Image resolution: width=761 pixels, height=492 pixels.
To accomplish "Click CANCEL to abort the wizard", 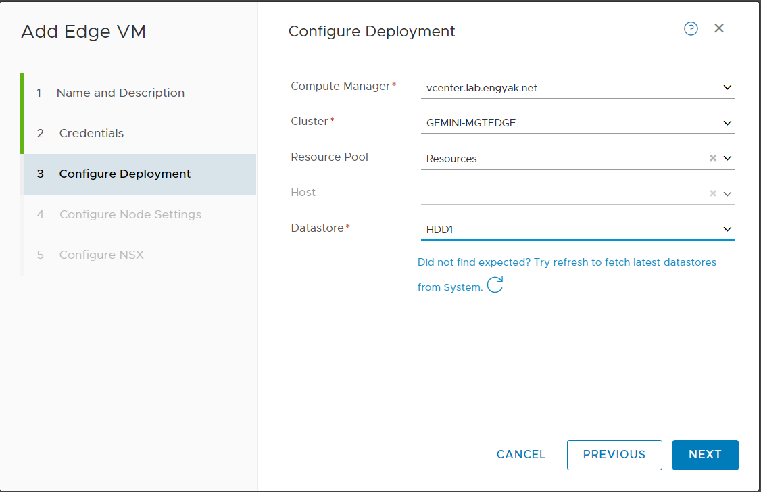I will (521, 455).
